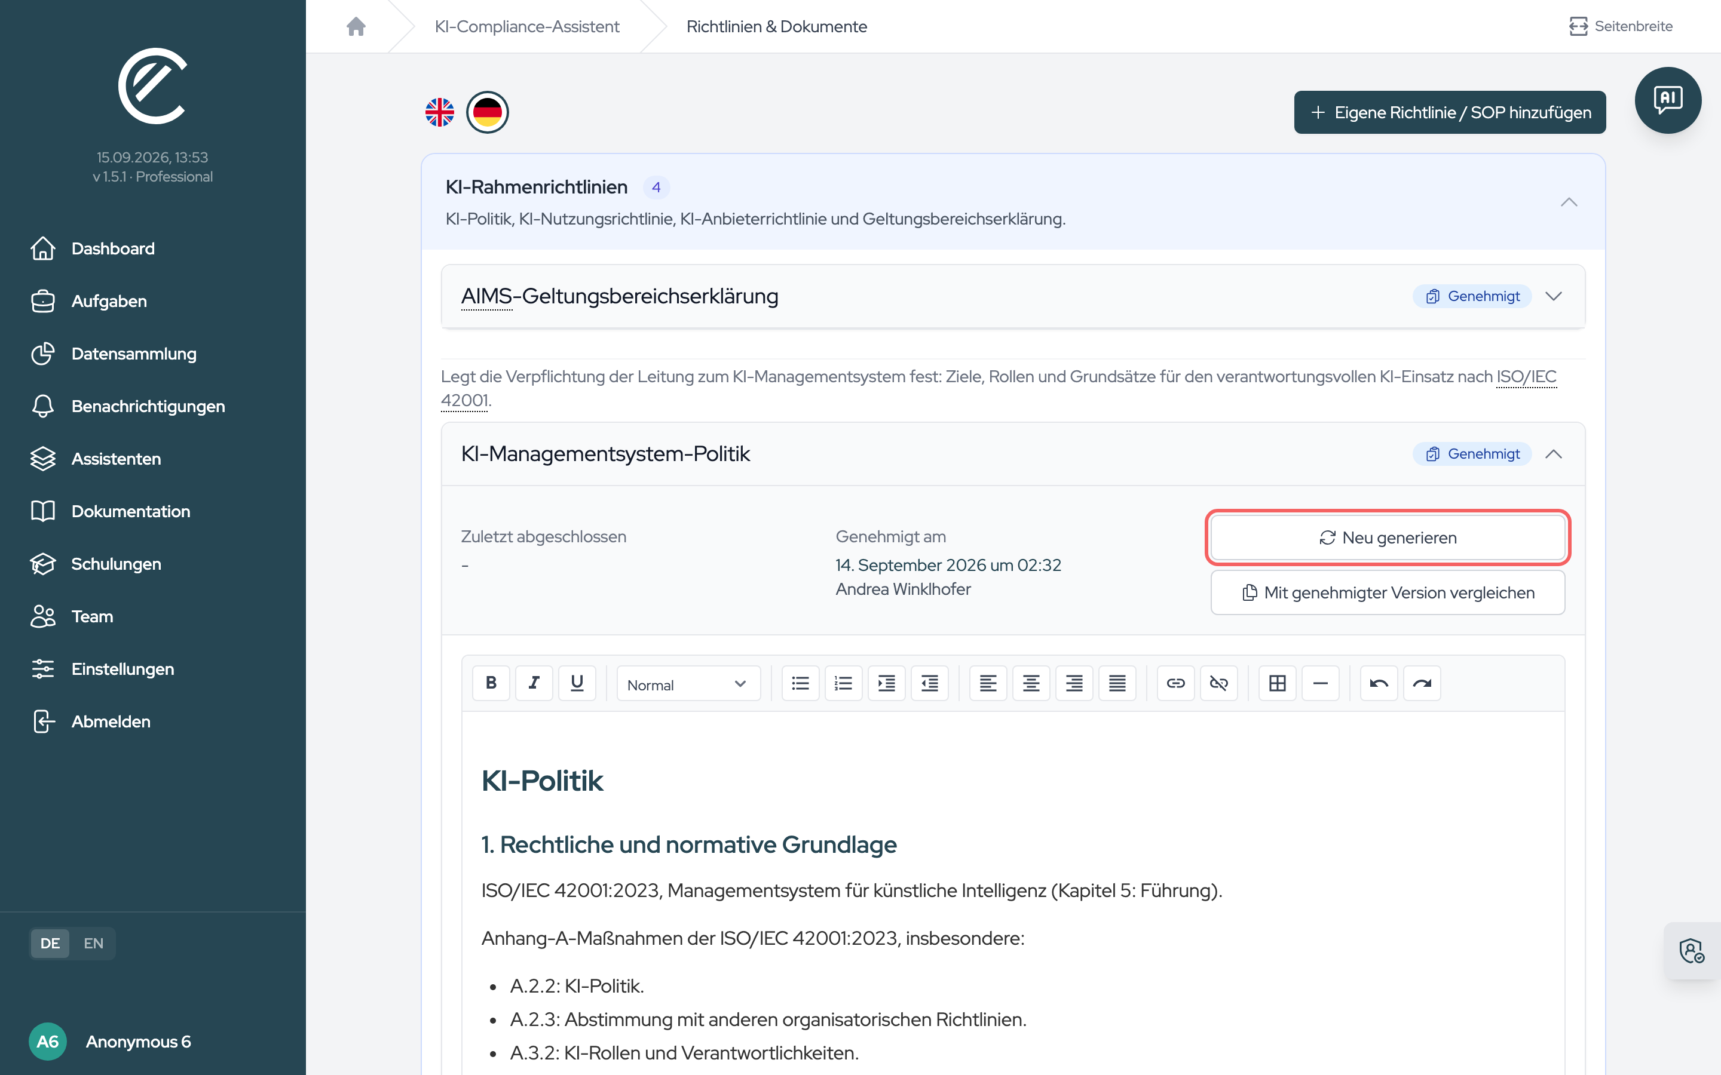Insert a bulleted list
The image size is (1721, 1075).
(x=800, y=683)
